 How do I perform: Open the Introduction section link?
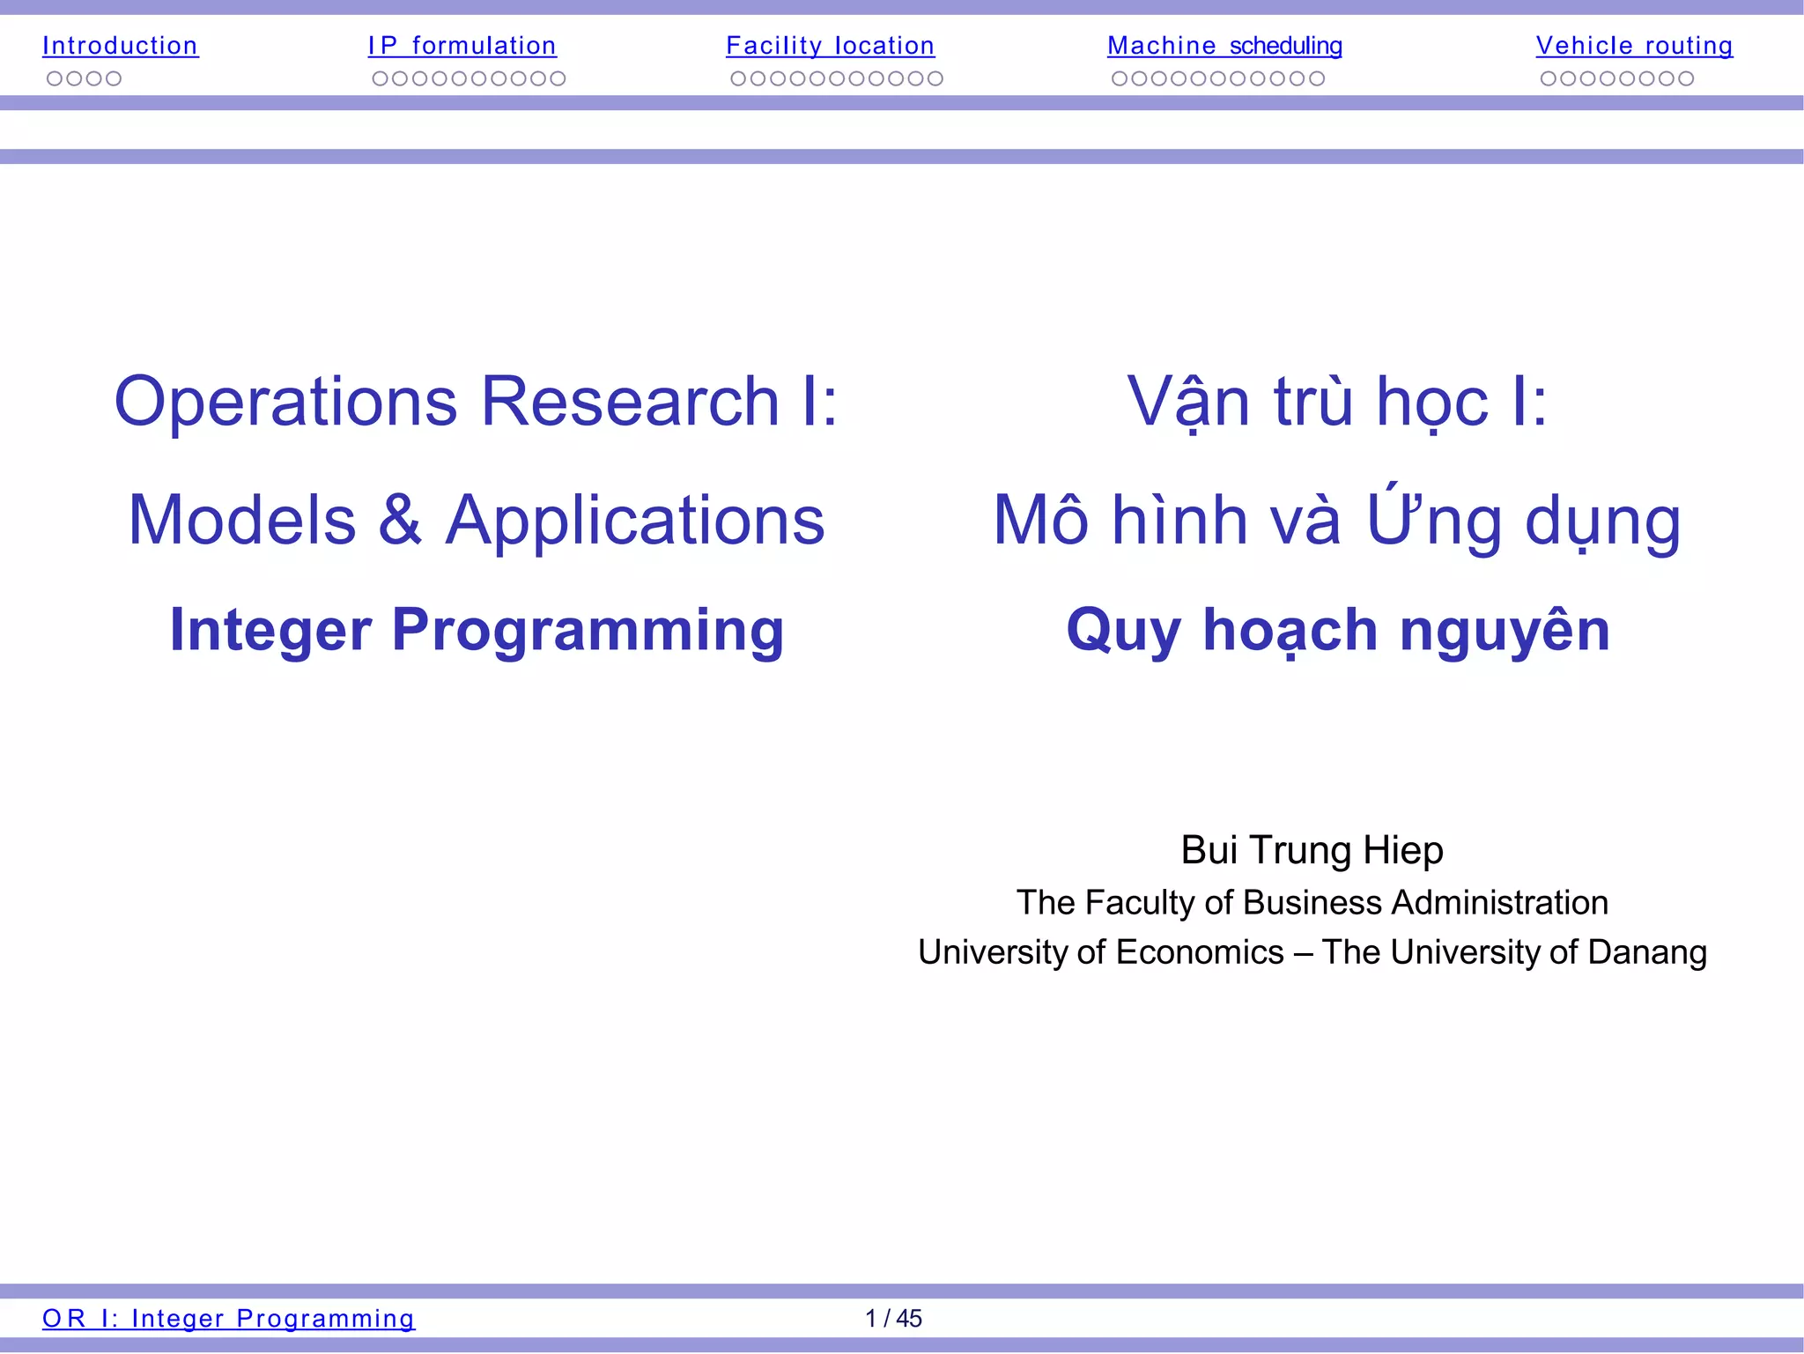[x=120, y=46]
